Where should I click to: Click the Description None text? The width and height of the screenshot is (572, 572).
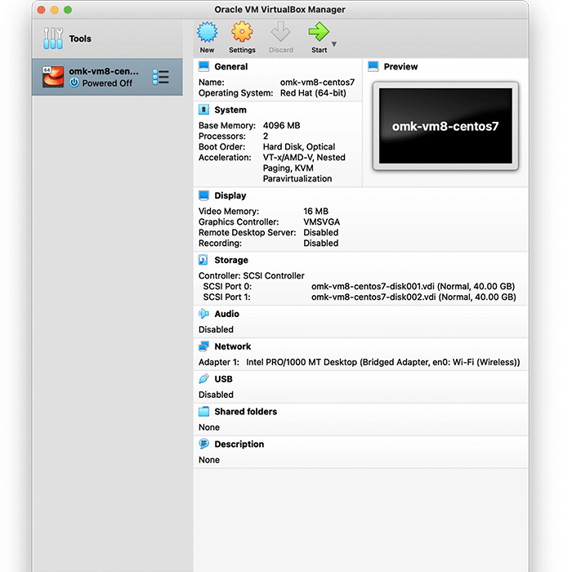pos(209,459)
